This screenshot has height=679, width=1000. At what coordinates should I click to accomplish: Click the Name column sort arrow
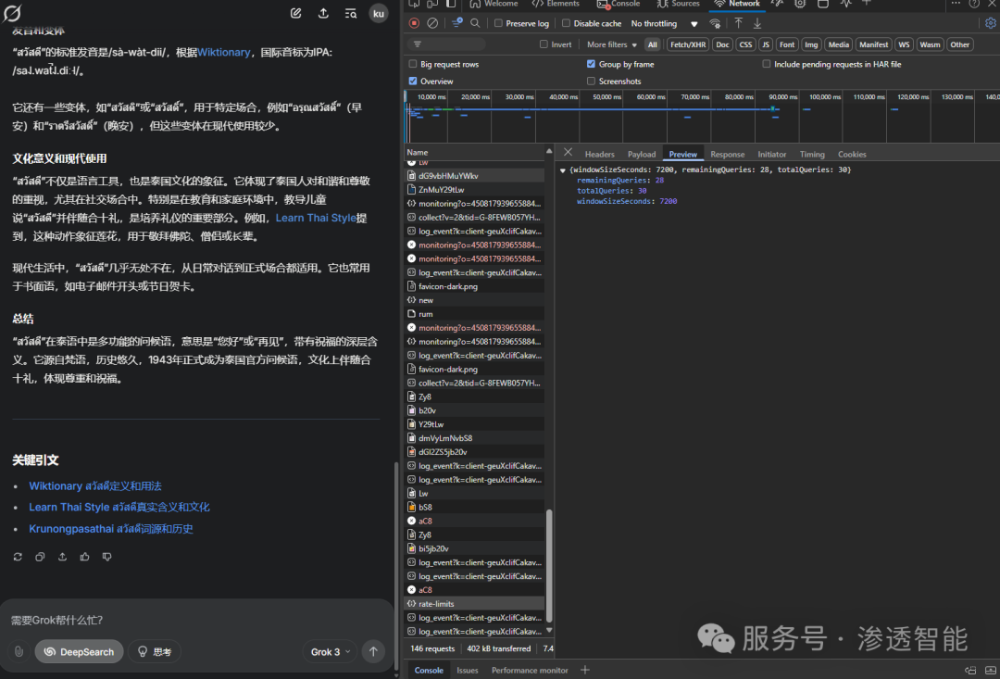pos(548,152)
